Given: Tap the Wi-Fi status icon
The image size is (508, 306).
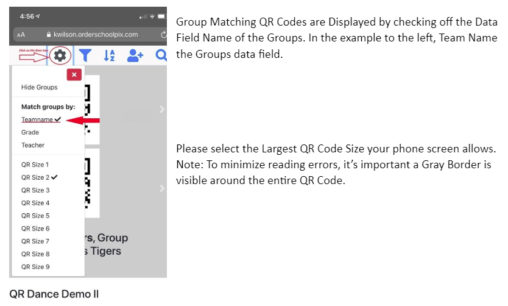Looking at the screenshot, I should [x=152, y=16].
